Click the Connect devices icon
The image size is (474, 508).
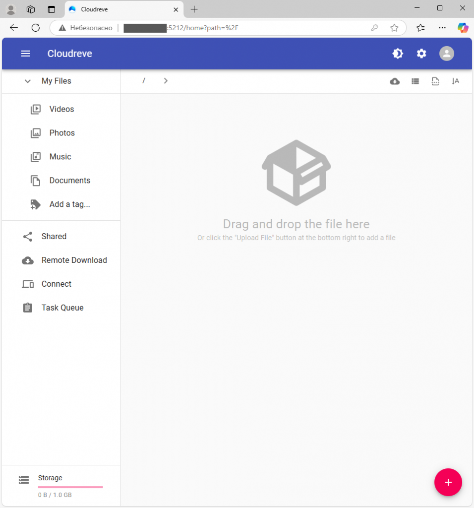click(28, 284)
